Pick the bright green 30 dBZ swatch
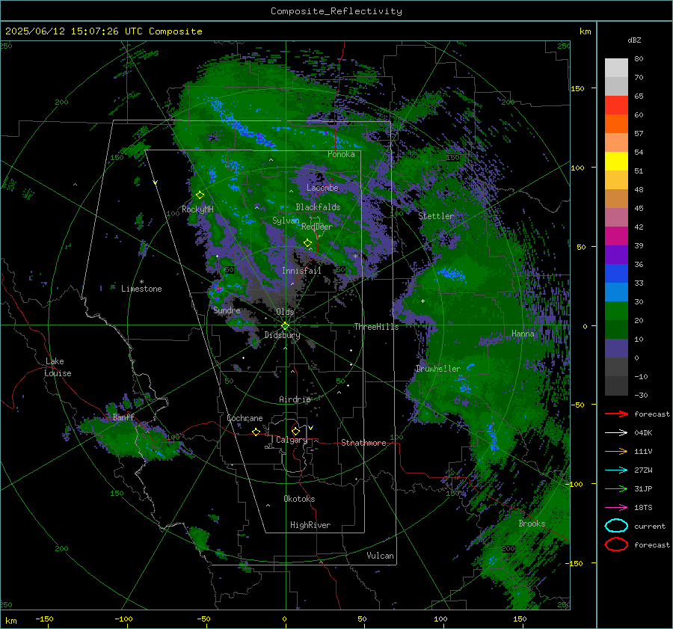The image size is (673, 629). (616, 311)
